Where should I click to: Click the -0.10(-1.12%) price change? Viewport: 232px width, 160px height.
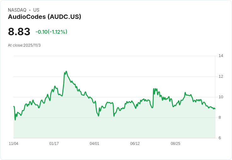click(51, 32)
